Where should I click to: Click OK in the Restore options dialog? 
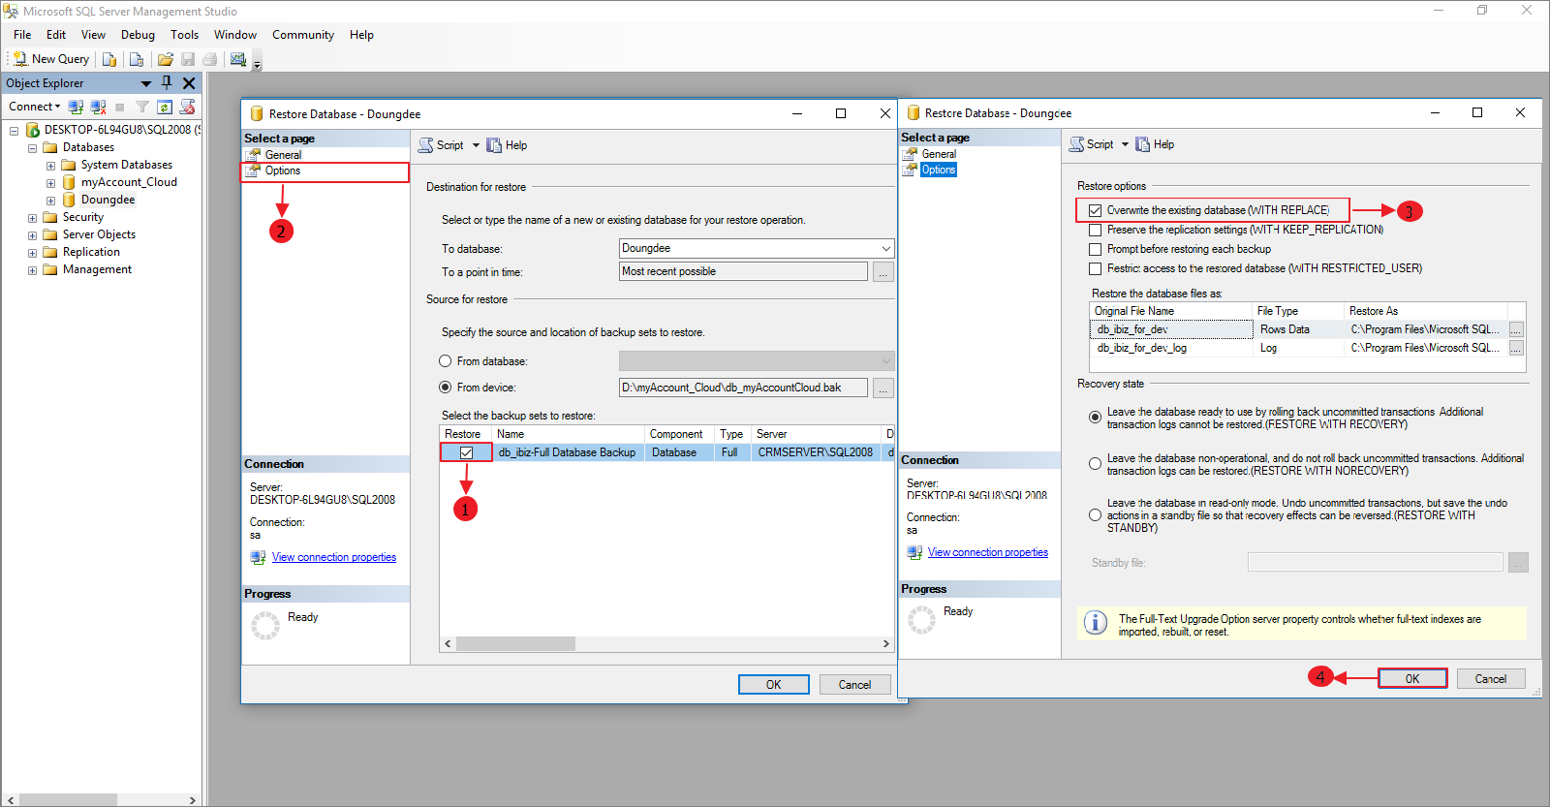click(x=1412, y=679)
